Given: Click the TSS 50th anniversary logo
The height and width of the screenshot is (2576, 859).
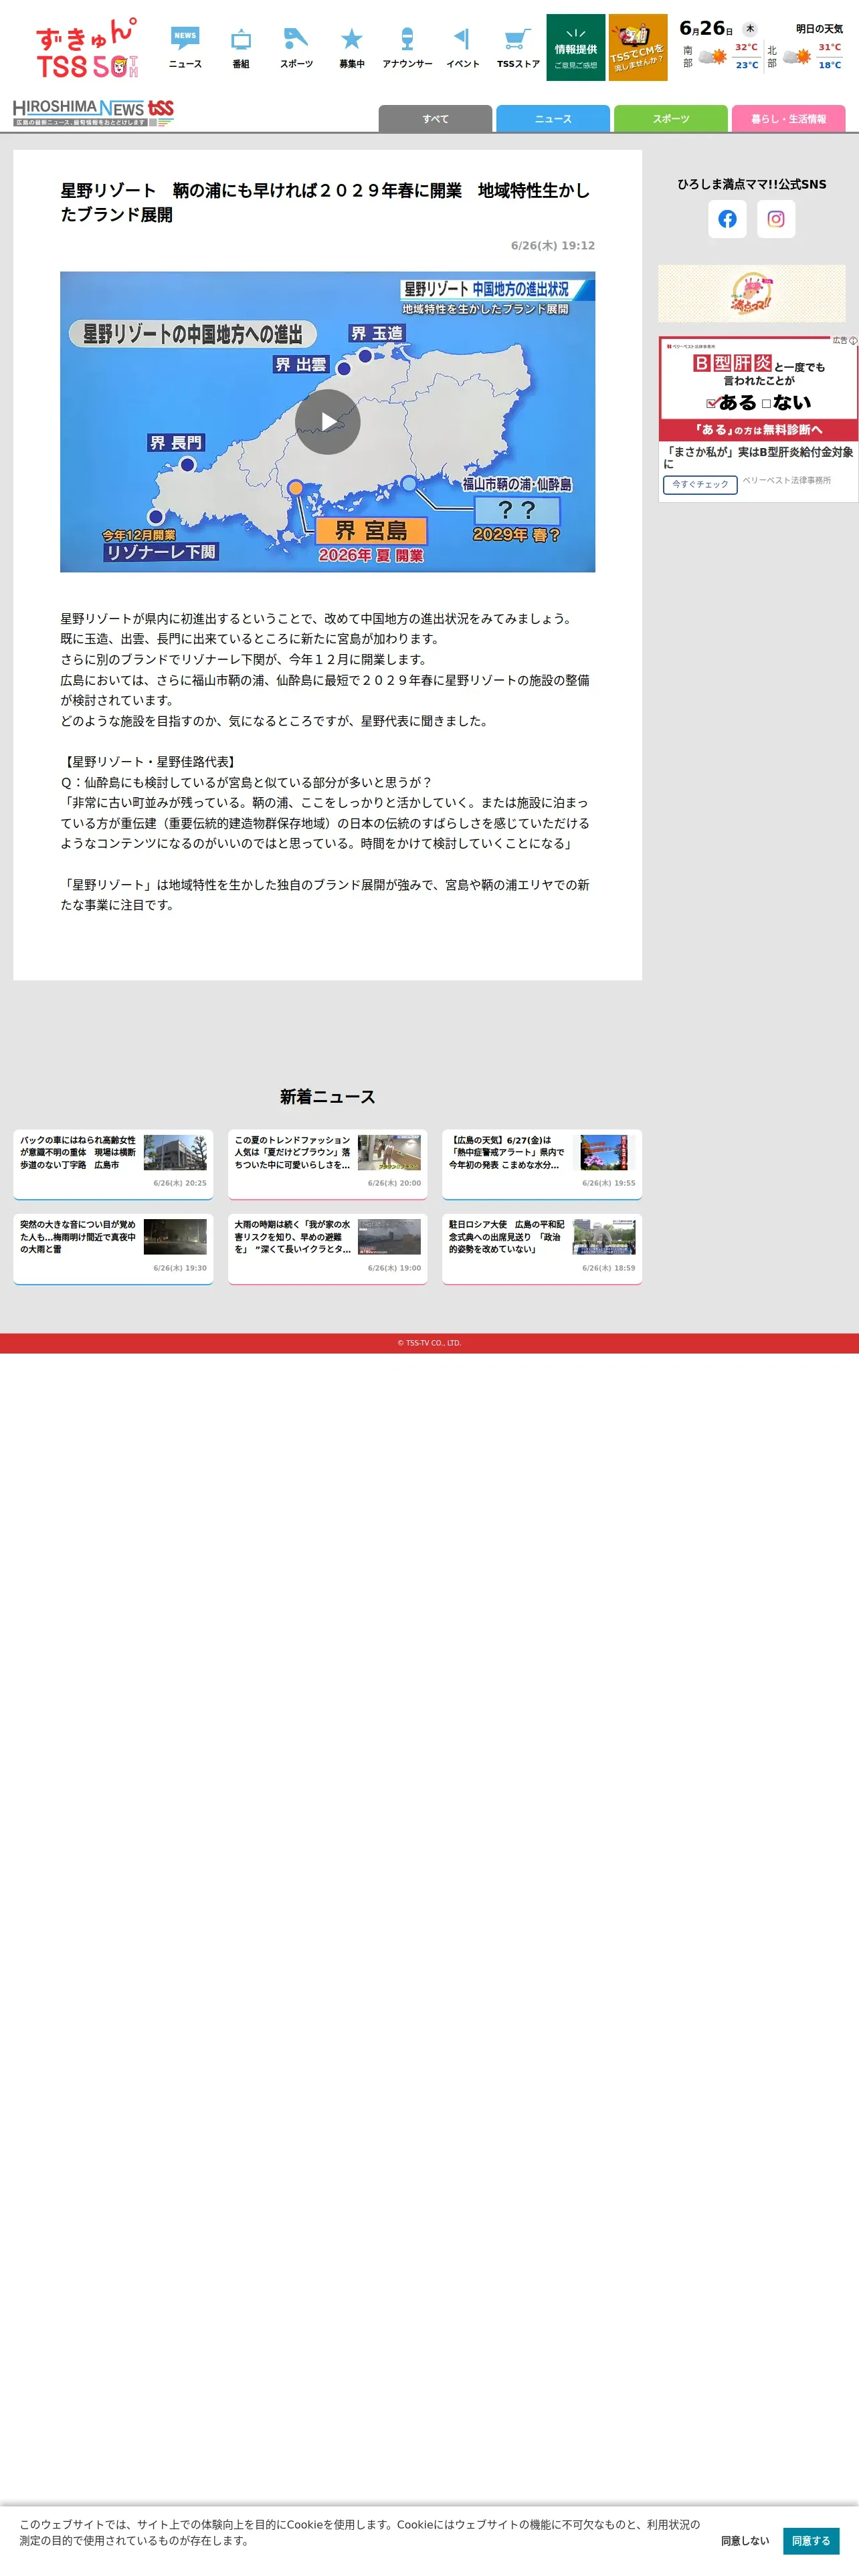Looking at the screenshot, I should 86,48.
